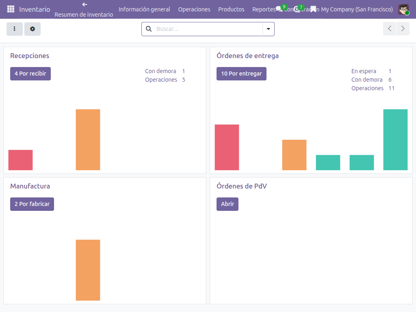Image resolution: width=416 pixels, height=312 pixels.
Task: Open the My Company (San Francisco) switcher
Action: pos(357,9)
